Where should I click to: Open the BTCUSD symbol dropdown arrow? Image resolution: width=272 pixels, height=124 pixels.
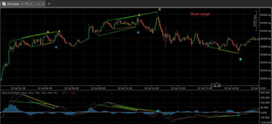tap(22, 4)
